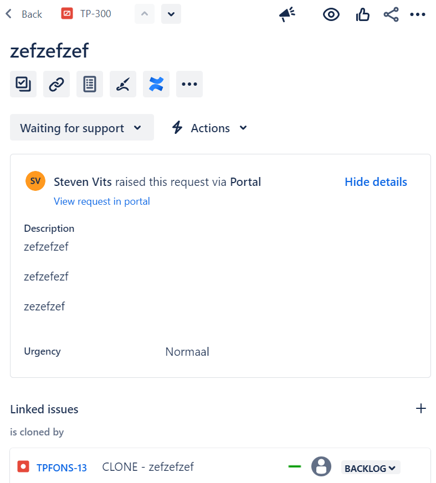Click the megaphone feedback icon
The image size is (436, 483).
[287, 14]
